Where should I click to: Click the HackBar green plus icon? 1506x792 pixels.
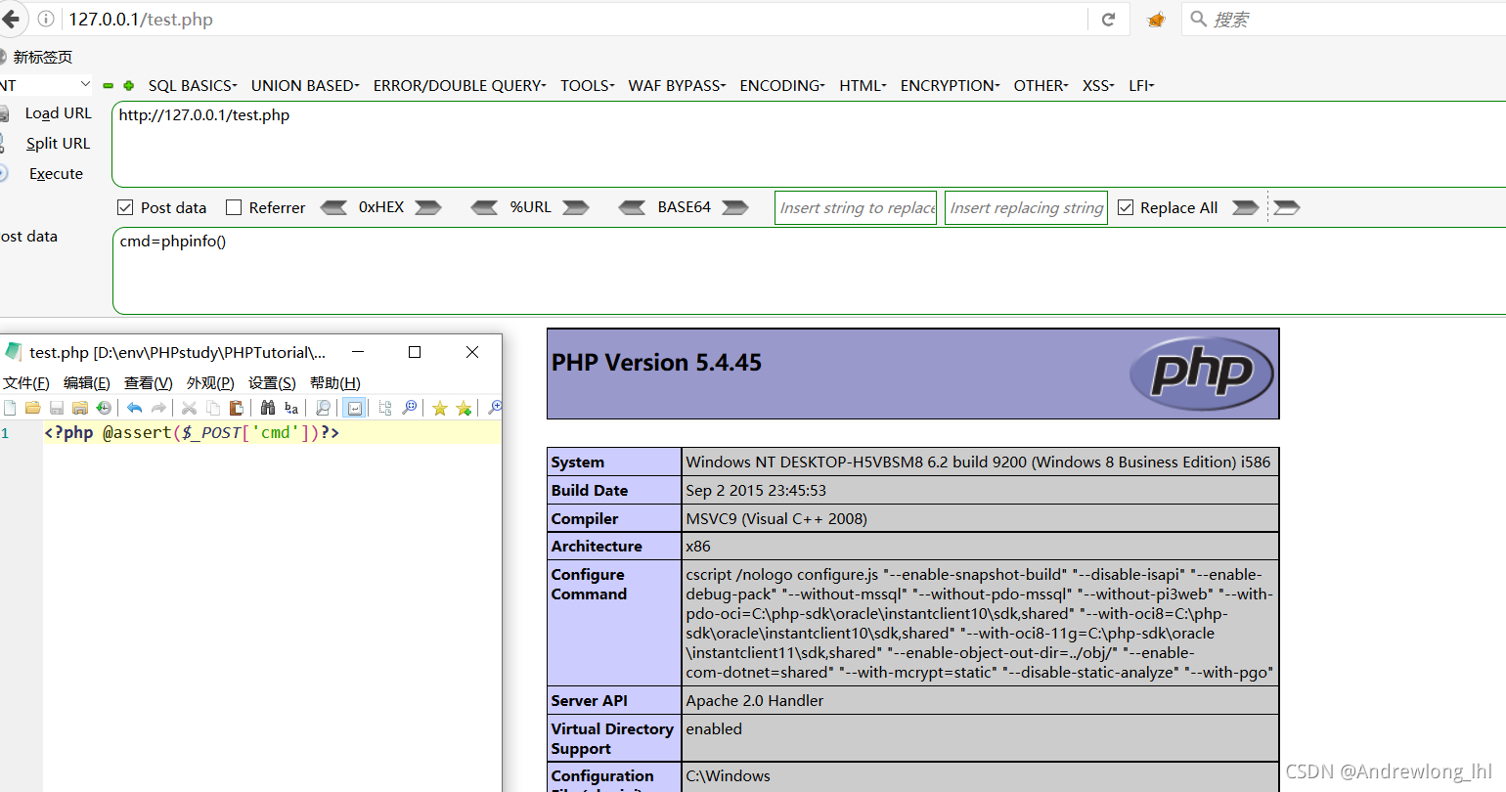128,86
